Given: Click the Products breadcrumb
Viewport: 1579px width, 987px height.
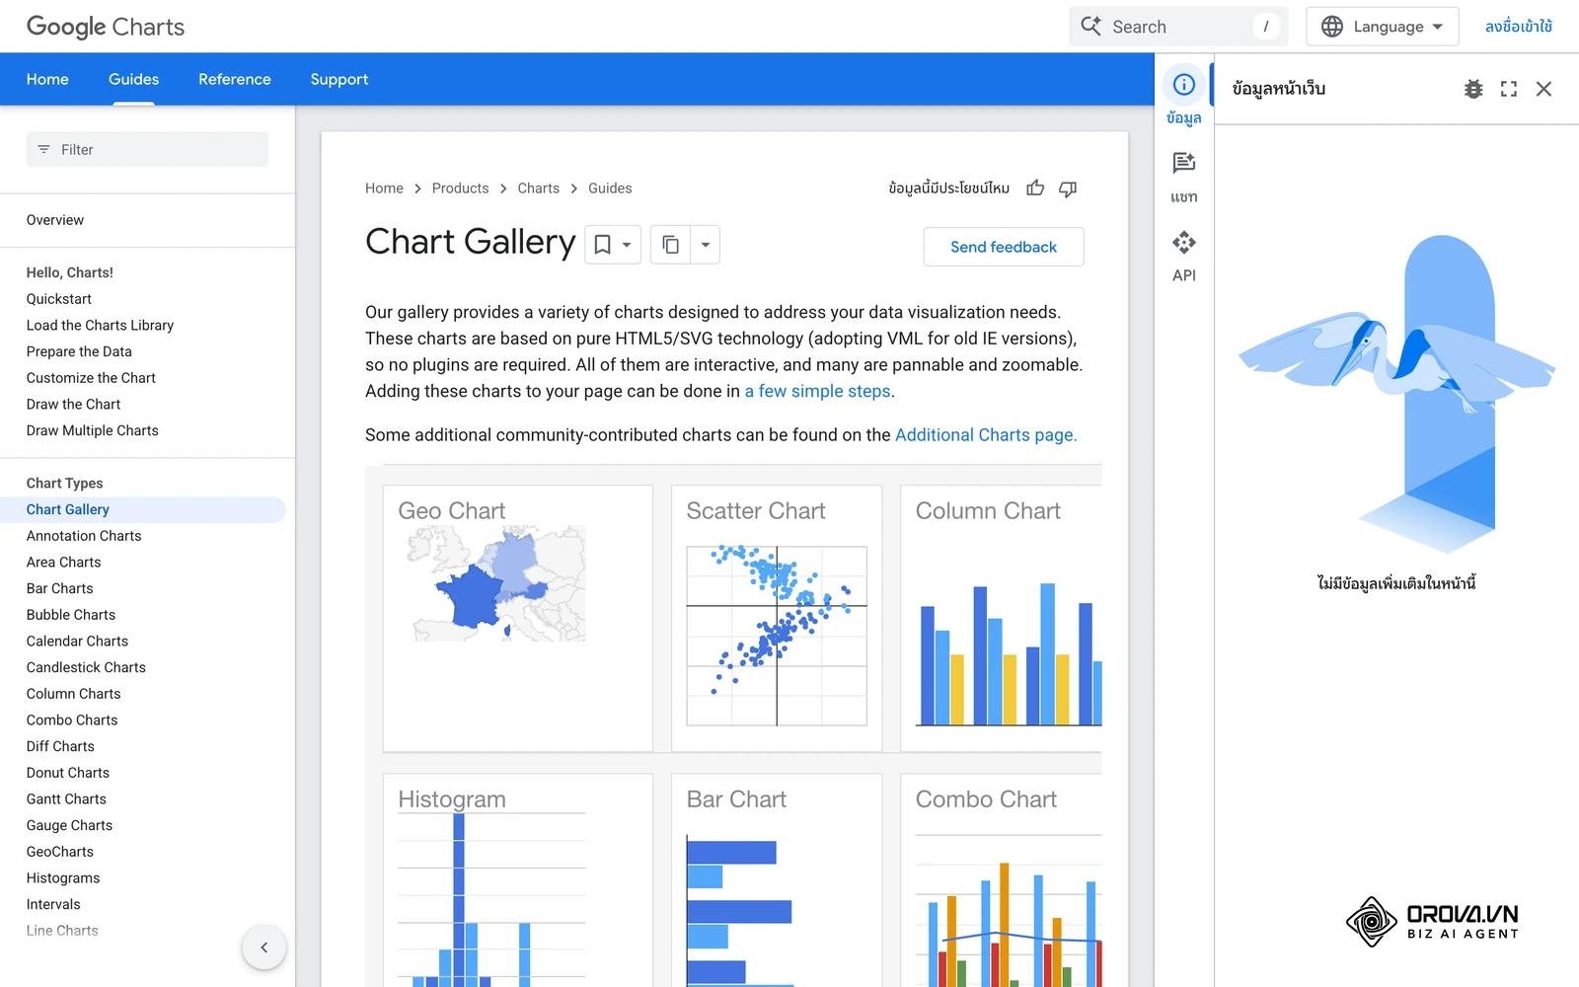Looking at the screenshot, I should click(x=460, y=189).
